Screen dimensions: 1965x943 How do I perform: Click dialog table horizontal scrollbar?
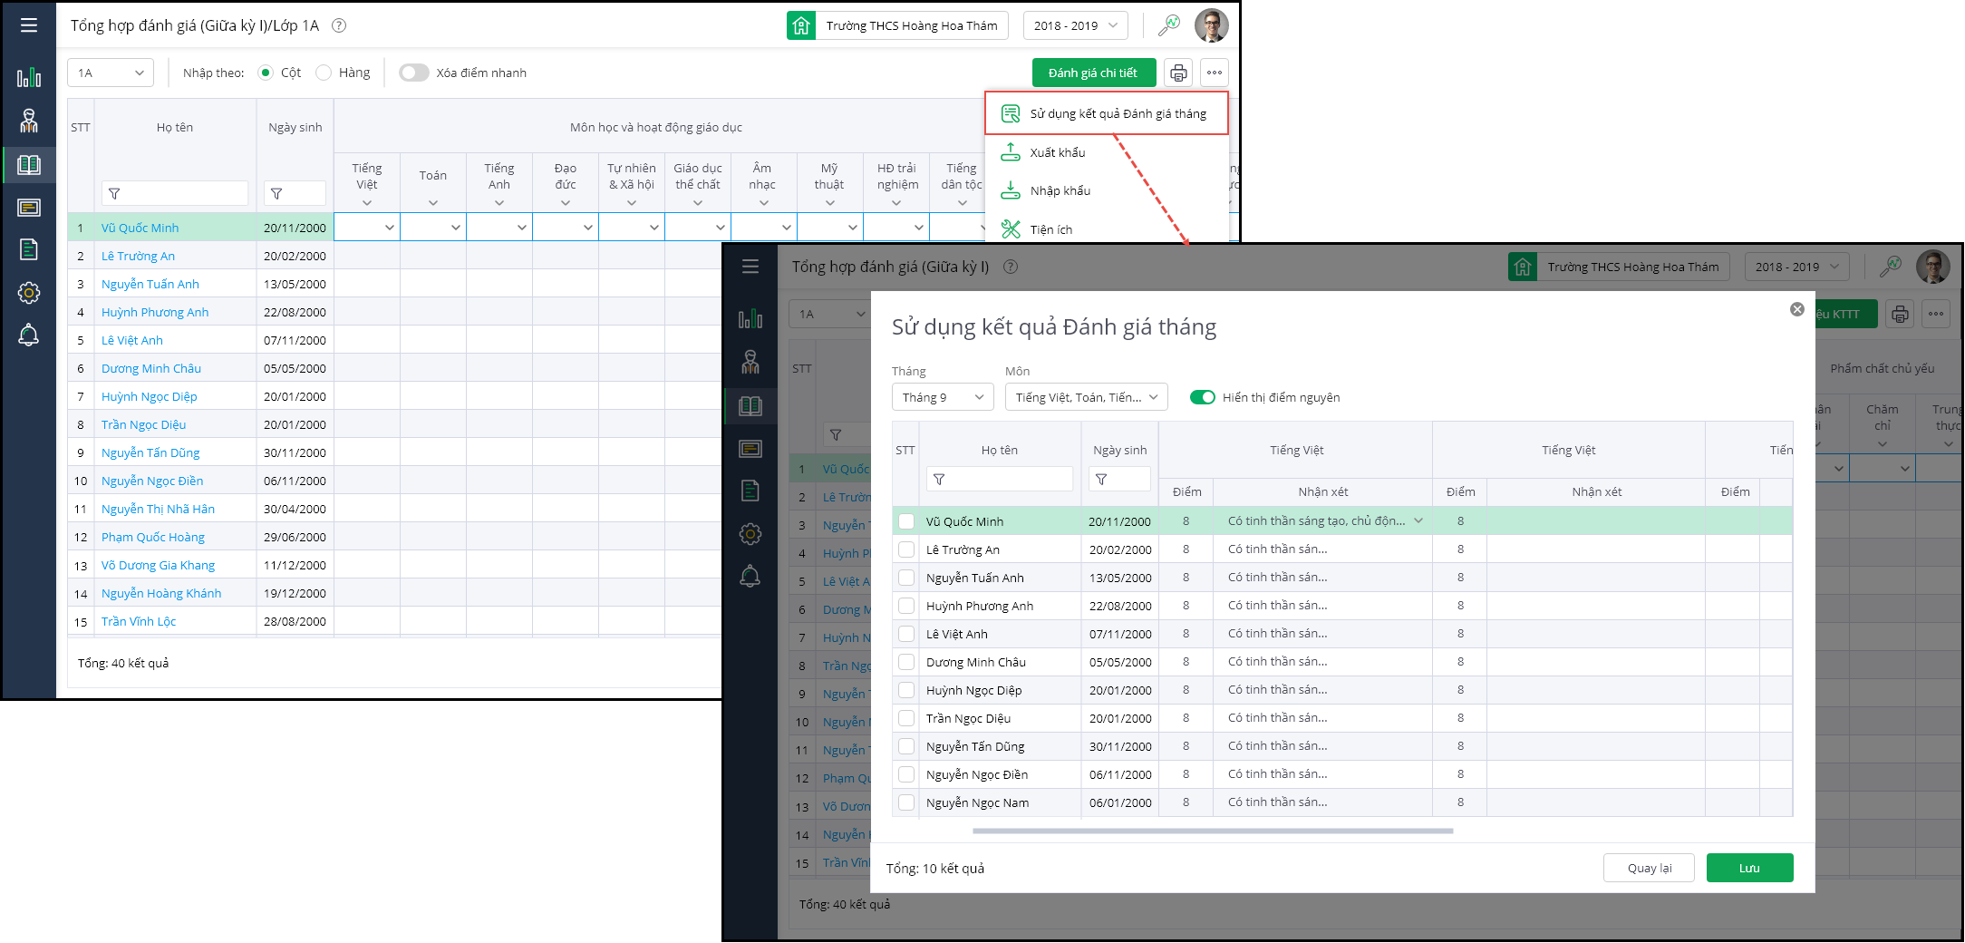[1213, 831]
